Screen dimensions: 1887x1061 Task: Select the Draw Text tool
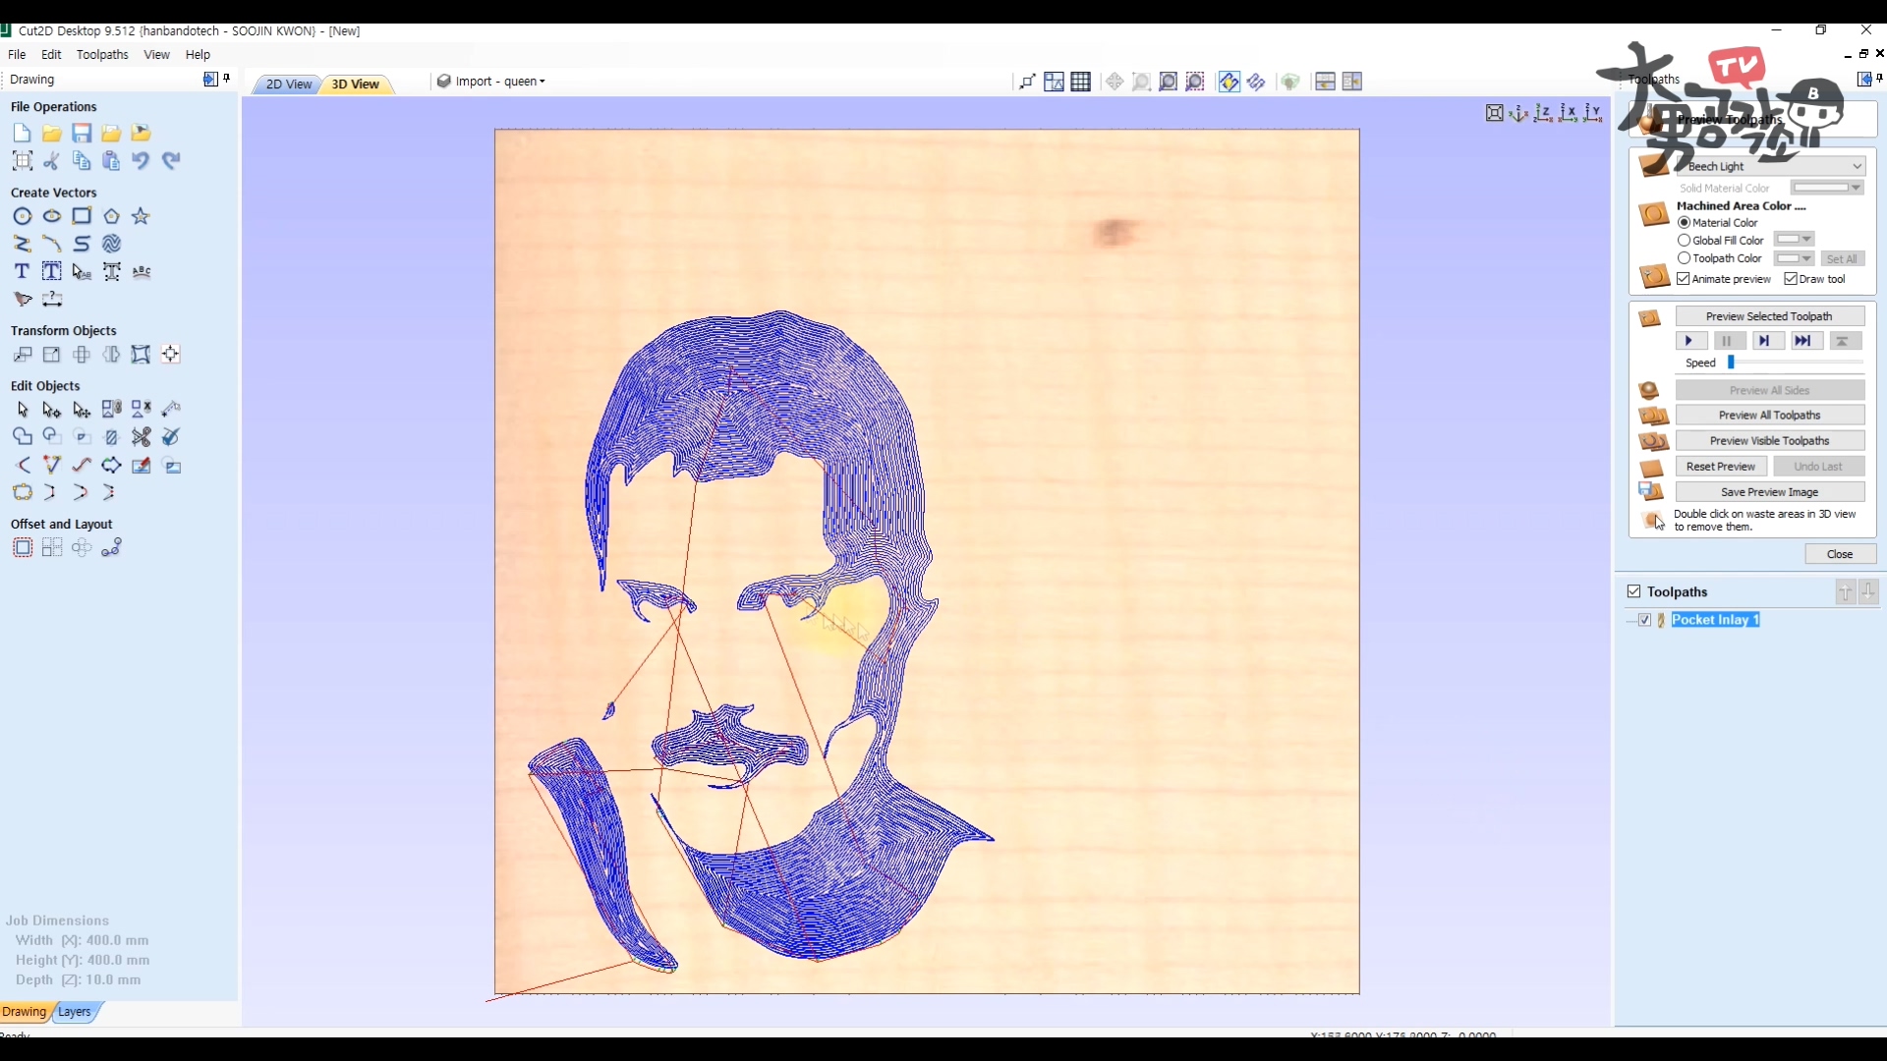point(22,271)
